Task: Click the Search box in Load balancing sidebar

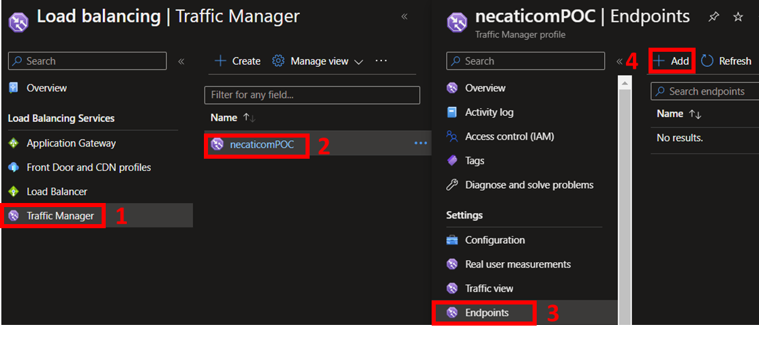Action: [87, 61]
